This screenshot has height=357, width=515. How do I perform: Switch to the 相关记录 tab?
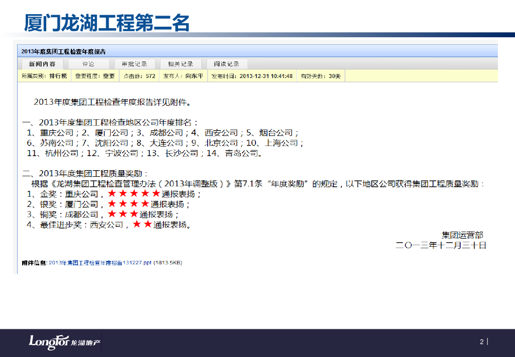coord(181,64)
